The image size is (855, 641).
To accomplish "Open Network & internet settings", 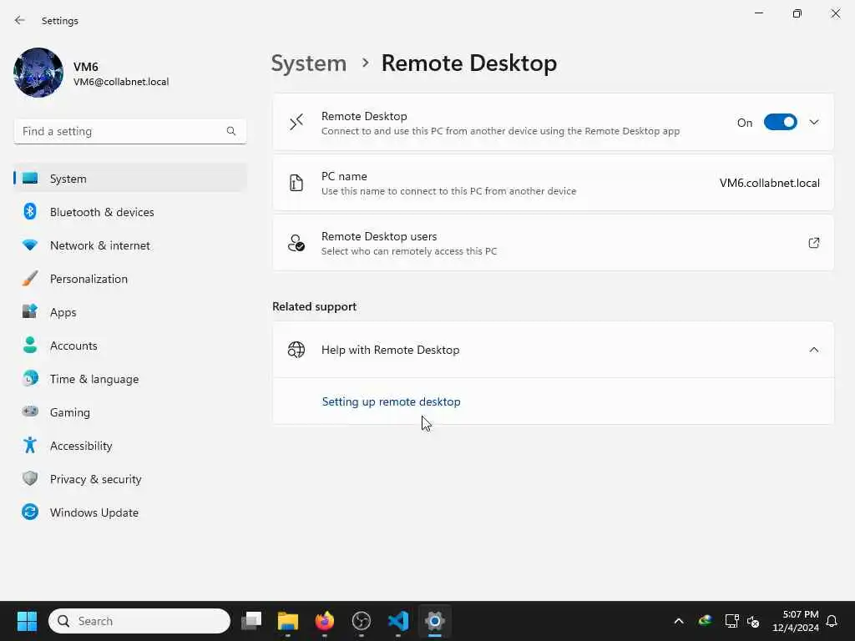I will pyautogui.click(x=129, y=245).
